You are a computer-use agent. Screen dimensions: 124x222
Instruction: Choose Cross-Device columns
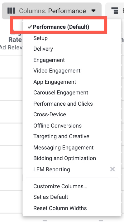tap(50, 114)
